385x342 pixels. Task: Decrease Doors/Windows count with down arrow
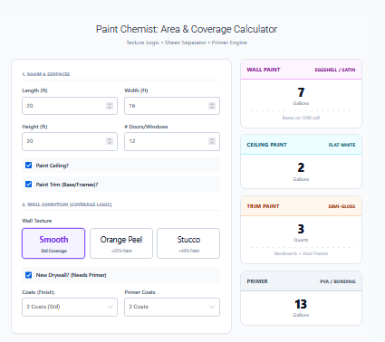point(212,143)
